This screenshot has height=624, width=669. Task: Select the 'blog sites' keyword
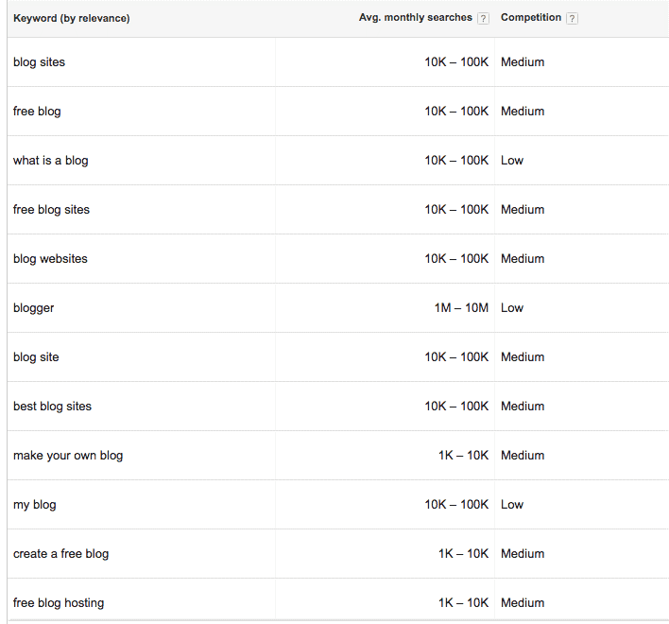pyautogui.click(x=40, y=62)
